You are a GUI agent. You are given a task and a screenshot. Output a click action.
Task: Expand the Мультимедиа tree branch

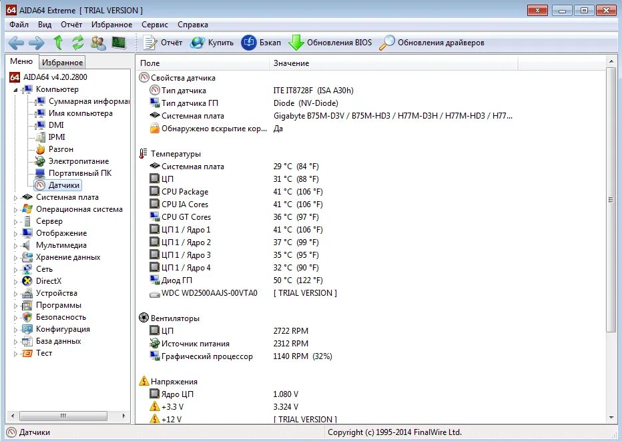[x=15, y=245]
